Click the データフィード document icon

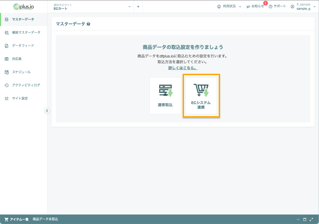[7, 46]
